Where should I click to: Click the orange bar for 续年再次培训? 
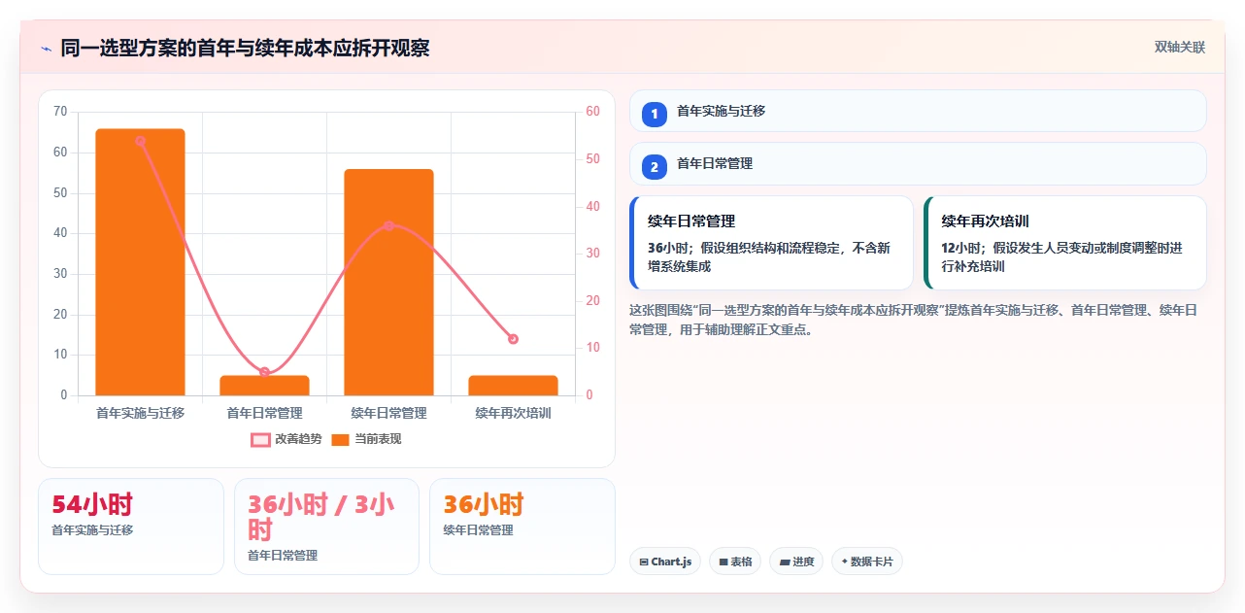point(513,386)
